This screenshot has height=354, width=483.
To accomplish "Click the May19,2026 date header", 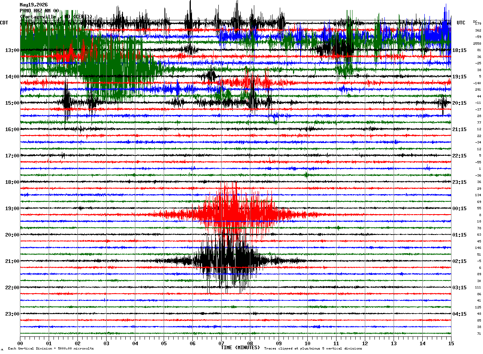I will pos(34,5).
